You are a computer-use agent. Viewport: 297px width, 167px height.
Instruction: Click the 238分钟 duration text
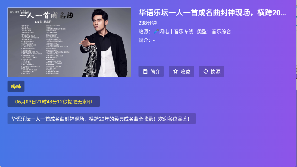coord(147,23)
